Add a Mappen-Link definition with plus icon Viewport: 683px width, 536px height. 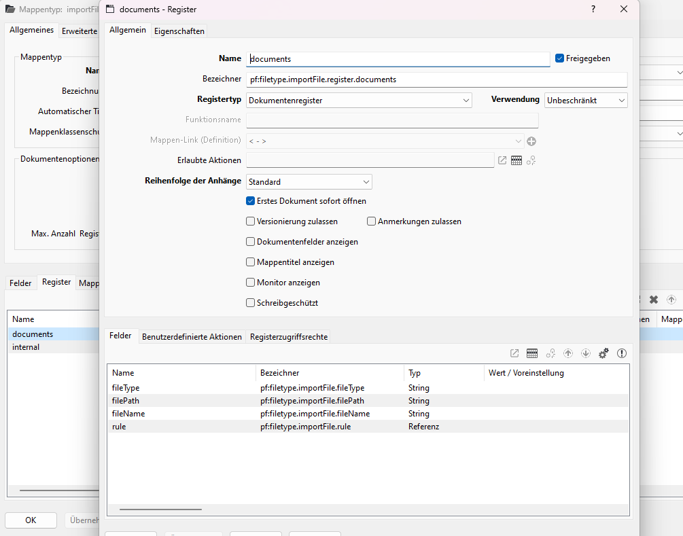click(x=531, y=141)
